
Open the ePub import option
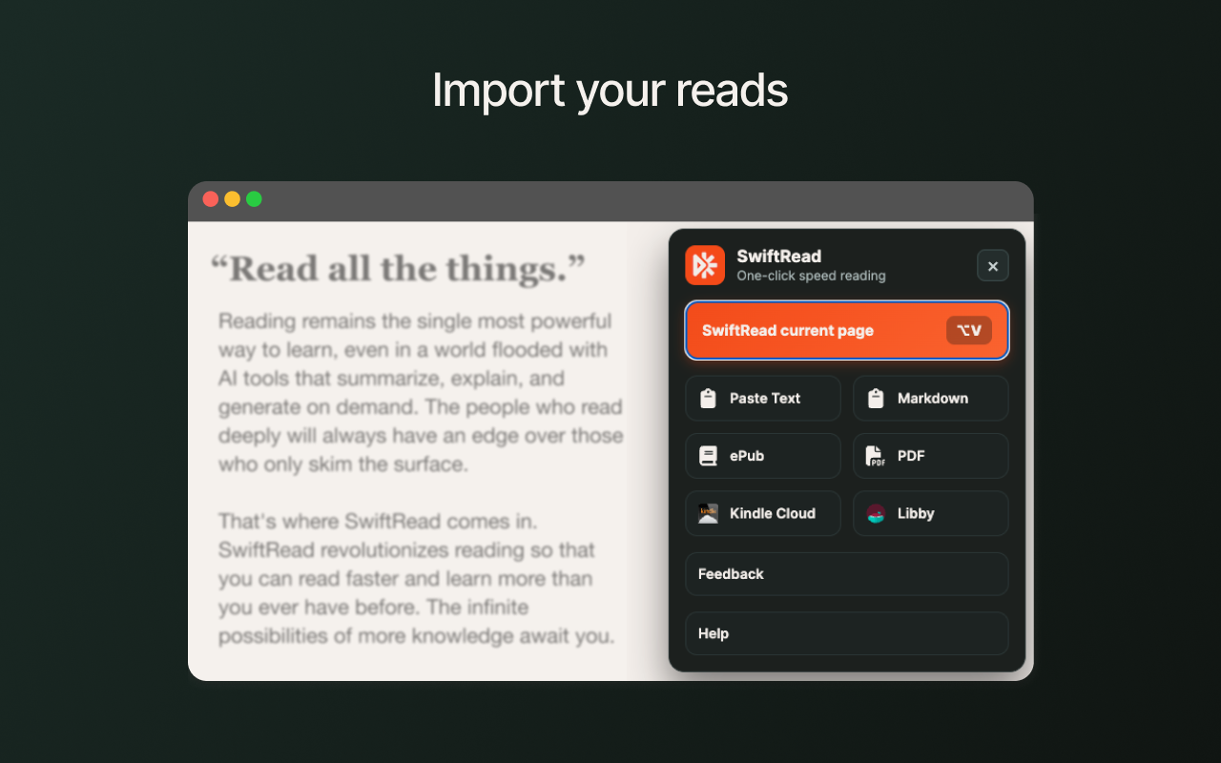click(x=763, y=456)
